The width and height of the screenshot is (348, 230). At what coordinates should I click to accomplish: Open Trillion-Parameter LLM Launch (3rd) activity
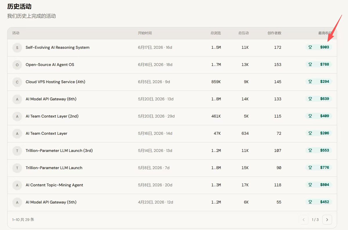click(x=59, y=151)
